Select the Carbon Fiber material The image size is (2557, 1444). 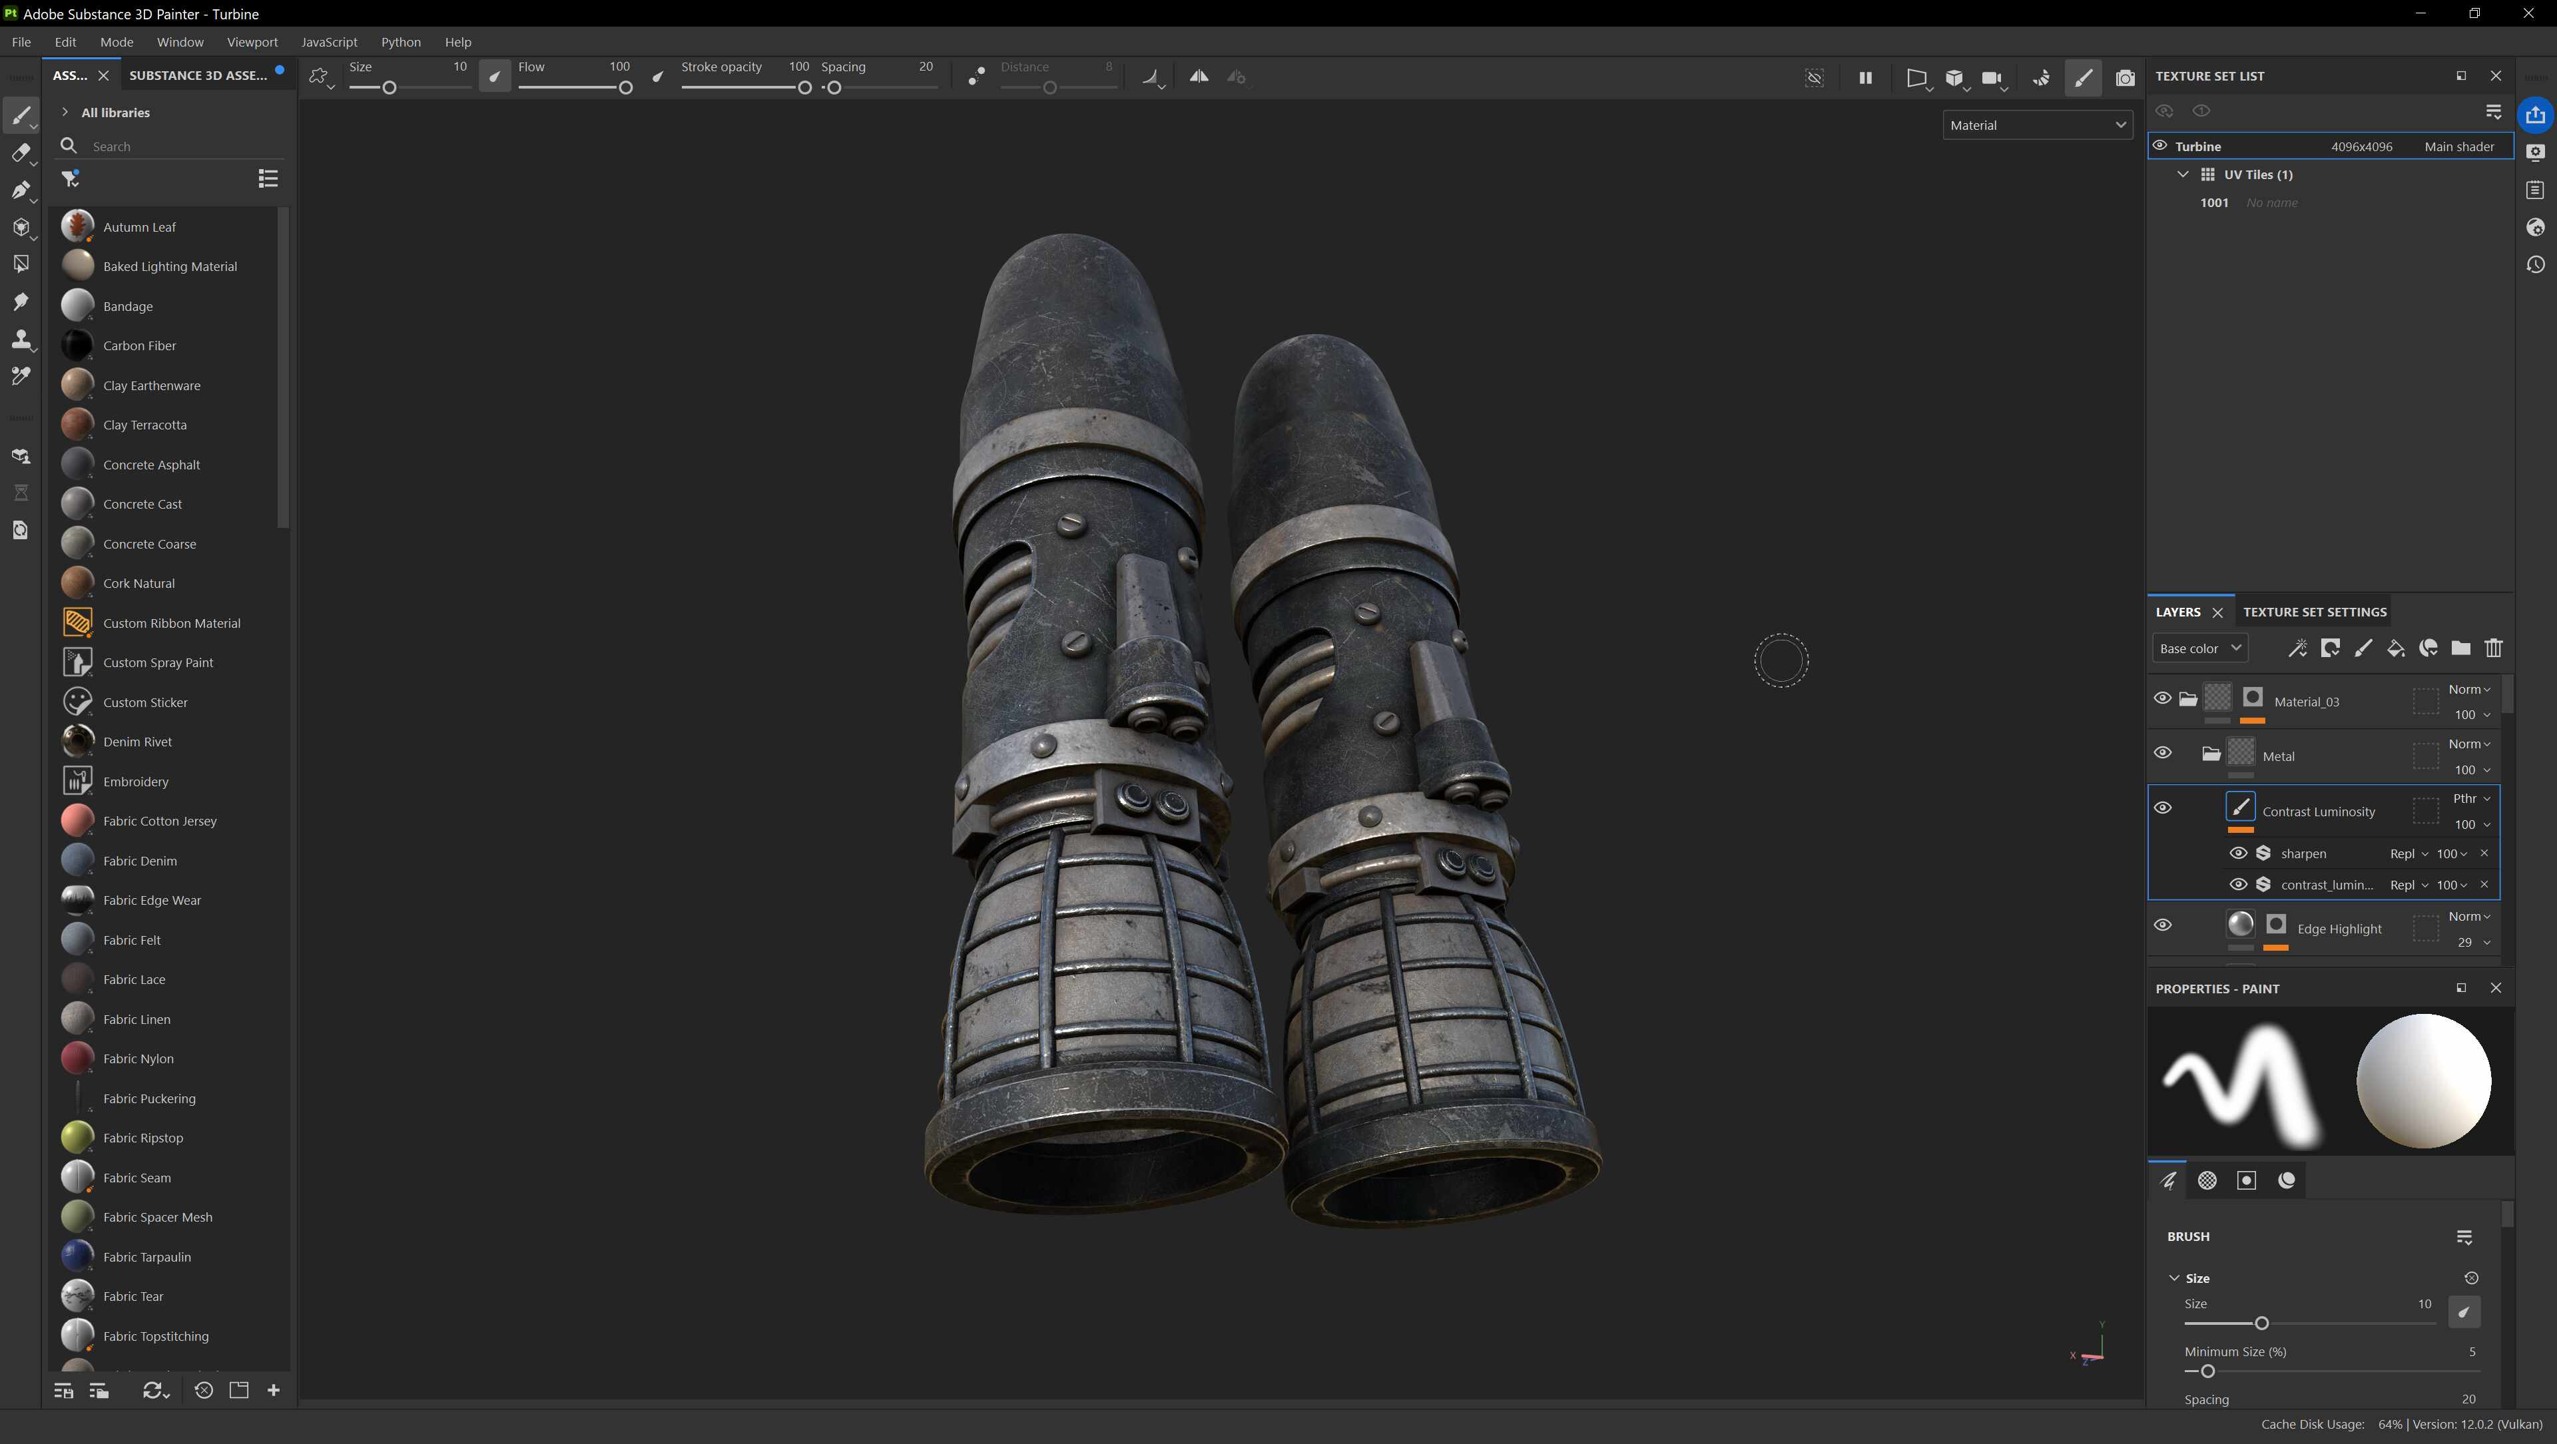139,346
